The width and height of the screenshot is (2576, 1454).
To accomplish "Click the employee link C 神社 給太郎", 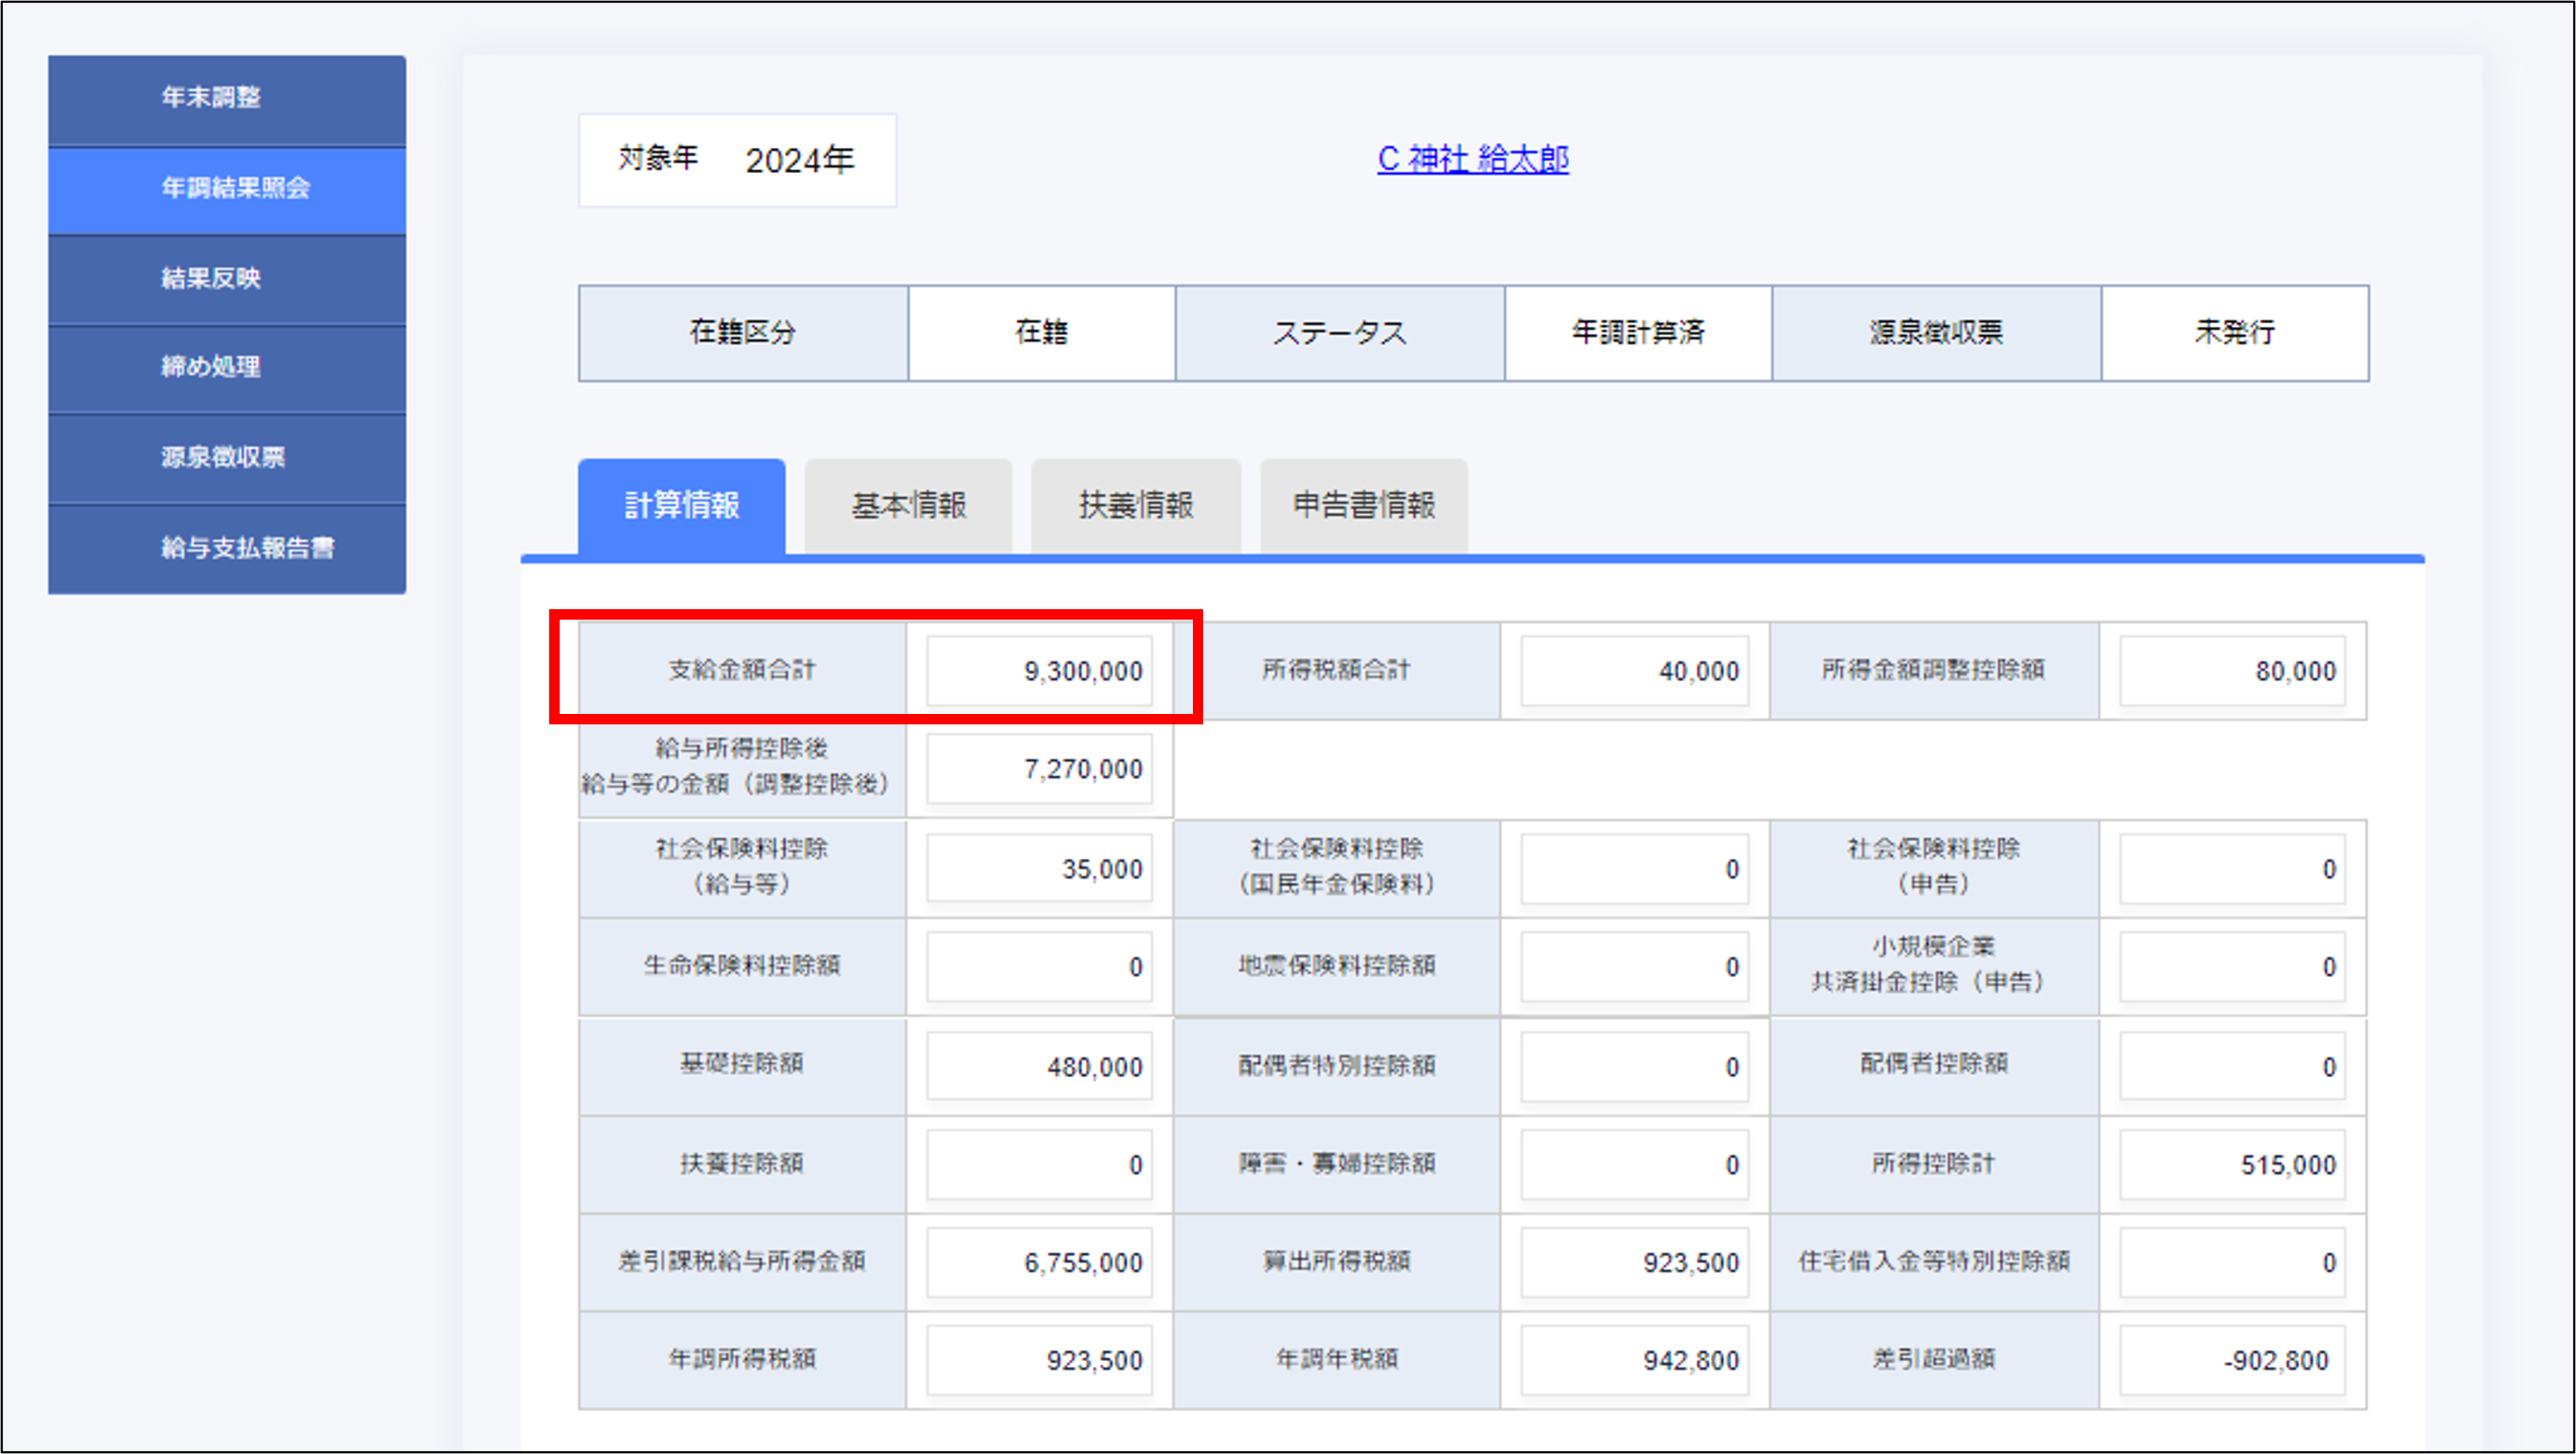I will [1473, 159].
